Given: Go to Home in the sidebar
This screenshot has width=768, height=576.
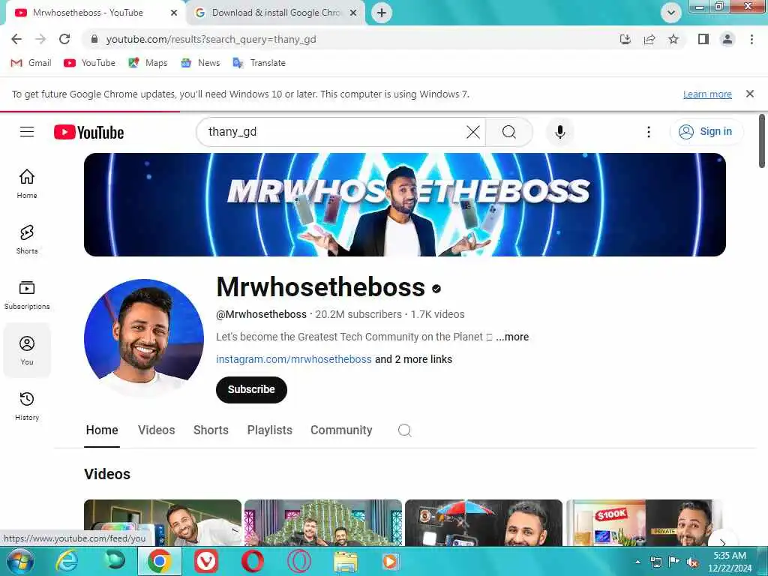Looking at the screenshot, I should pyautogui.click(x=27, y=184).
